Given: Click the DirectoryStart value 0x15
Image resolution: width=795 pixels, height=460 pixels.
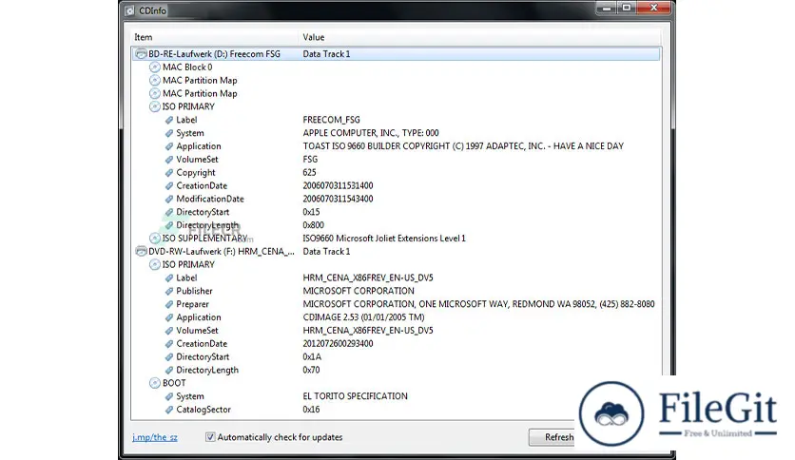Looking at the screenshot, I should click(x=311, y=212).
